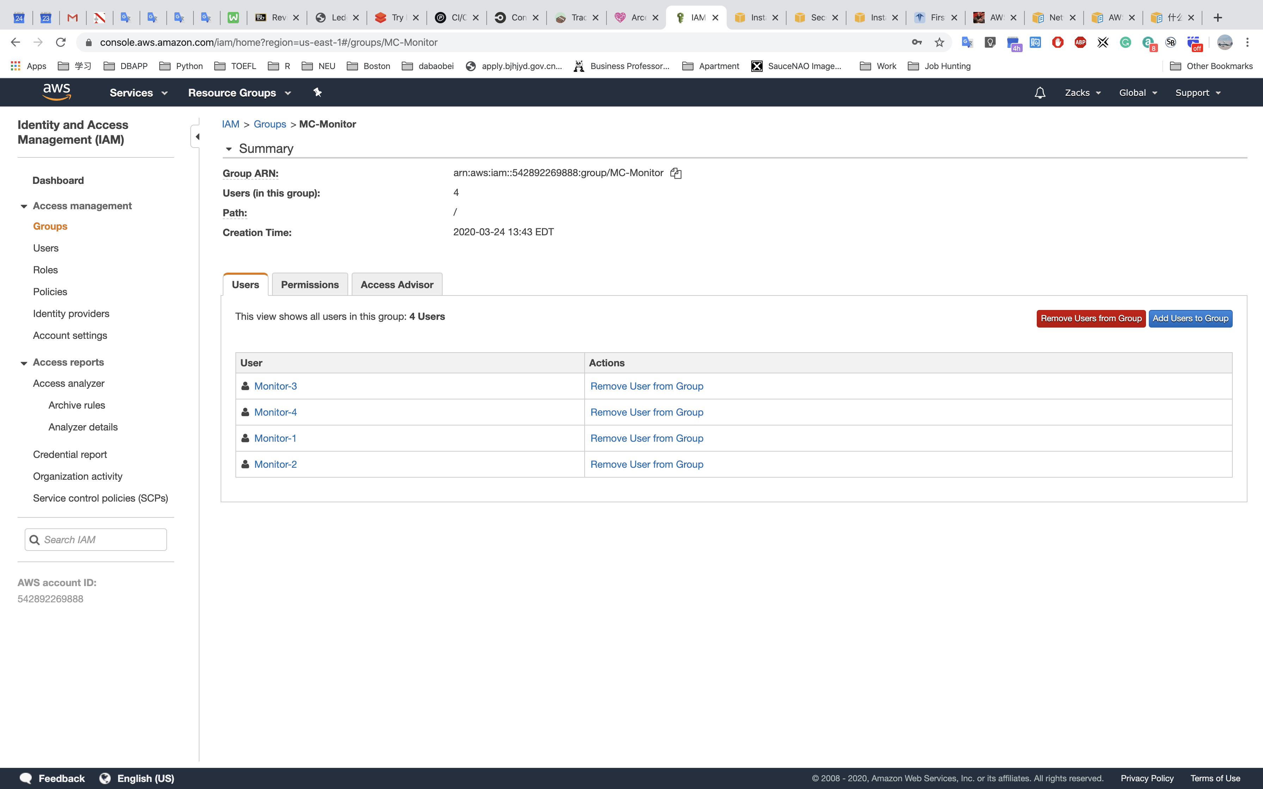This screenshot has height=789, width=1263.
Task: Bookmark this page with star icon
Action: click(x=939, y=42)
